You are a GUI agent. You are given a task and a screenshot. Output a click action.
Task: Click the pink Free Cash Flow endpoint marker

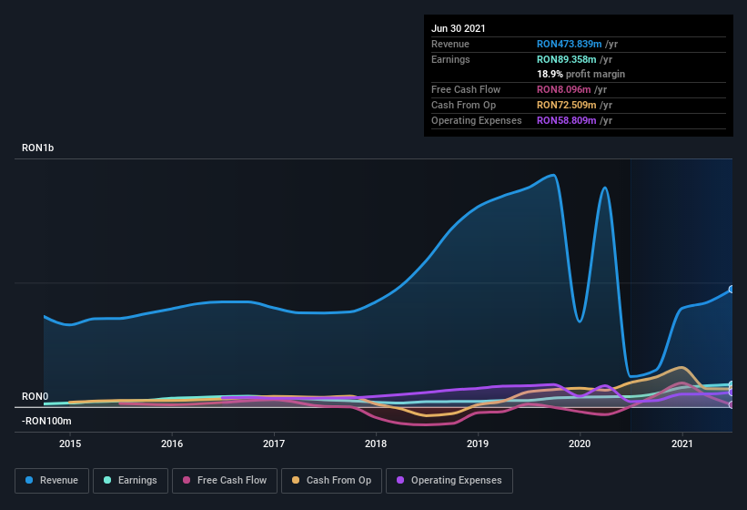tap(732, 405)
